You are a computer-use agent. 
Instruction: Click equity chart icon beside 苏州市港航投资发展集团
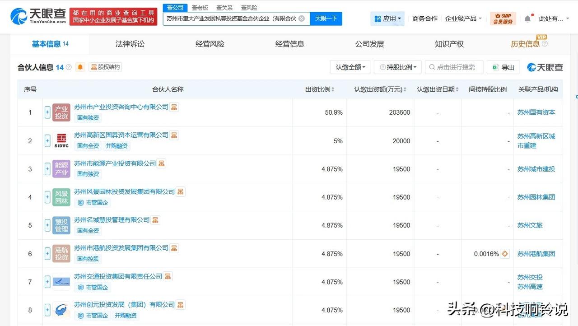[174, 248]
